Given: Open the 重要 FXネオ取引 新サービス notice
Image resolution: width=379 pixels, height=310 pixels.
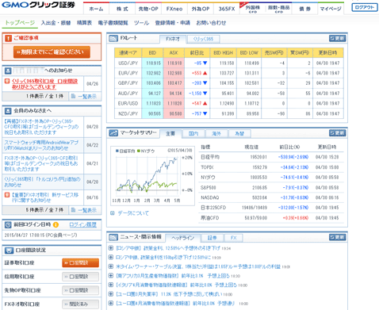Looking at the screenshot, I should click(x=45, y=197).
